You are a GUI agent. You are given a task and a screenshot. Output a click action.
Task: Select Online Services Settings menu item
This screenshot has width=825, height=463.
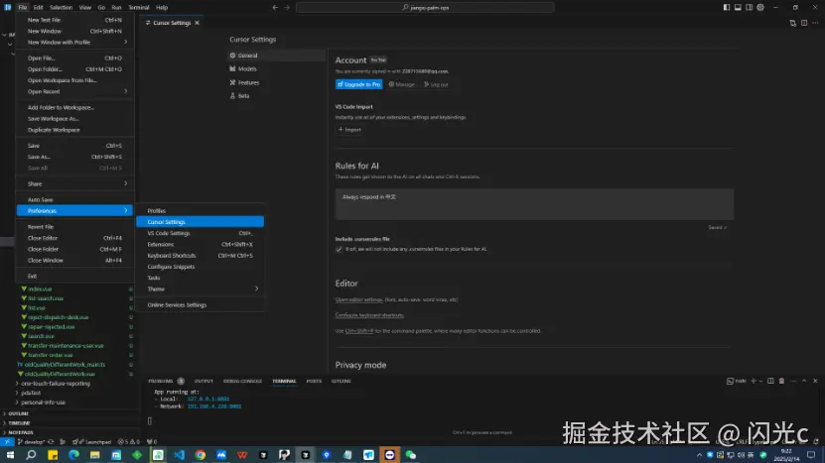pos(200,304)
